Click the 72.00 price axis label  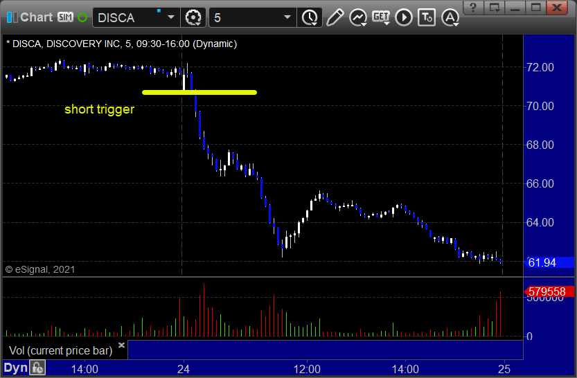[540, 67]
